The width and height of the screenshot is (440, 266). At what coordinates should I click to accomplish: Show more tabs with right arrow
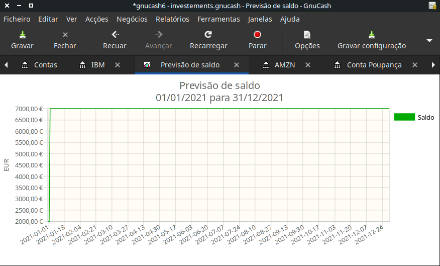(x=433, y=65)
